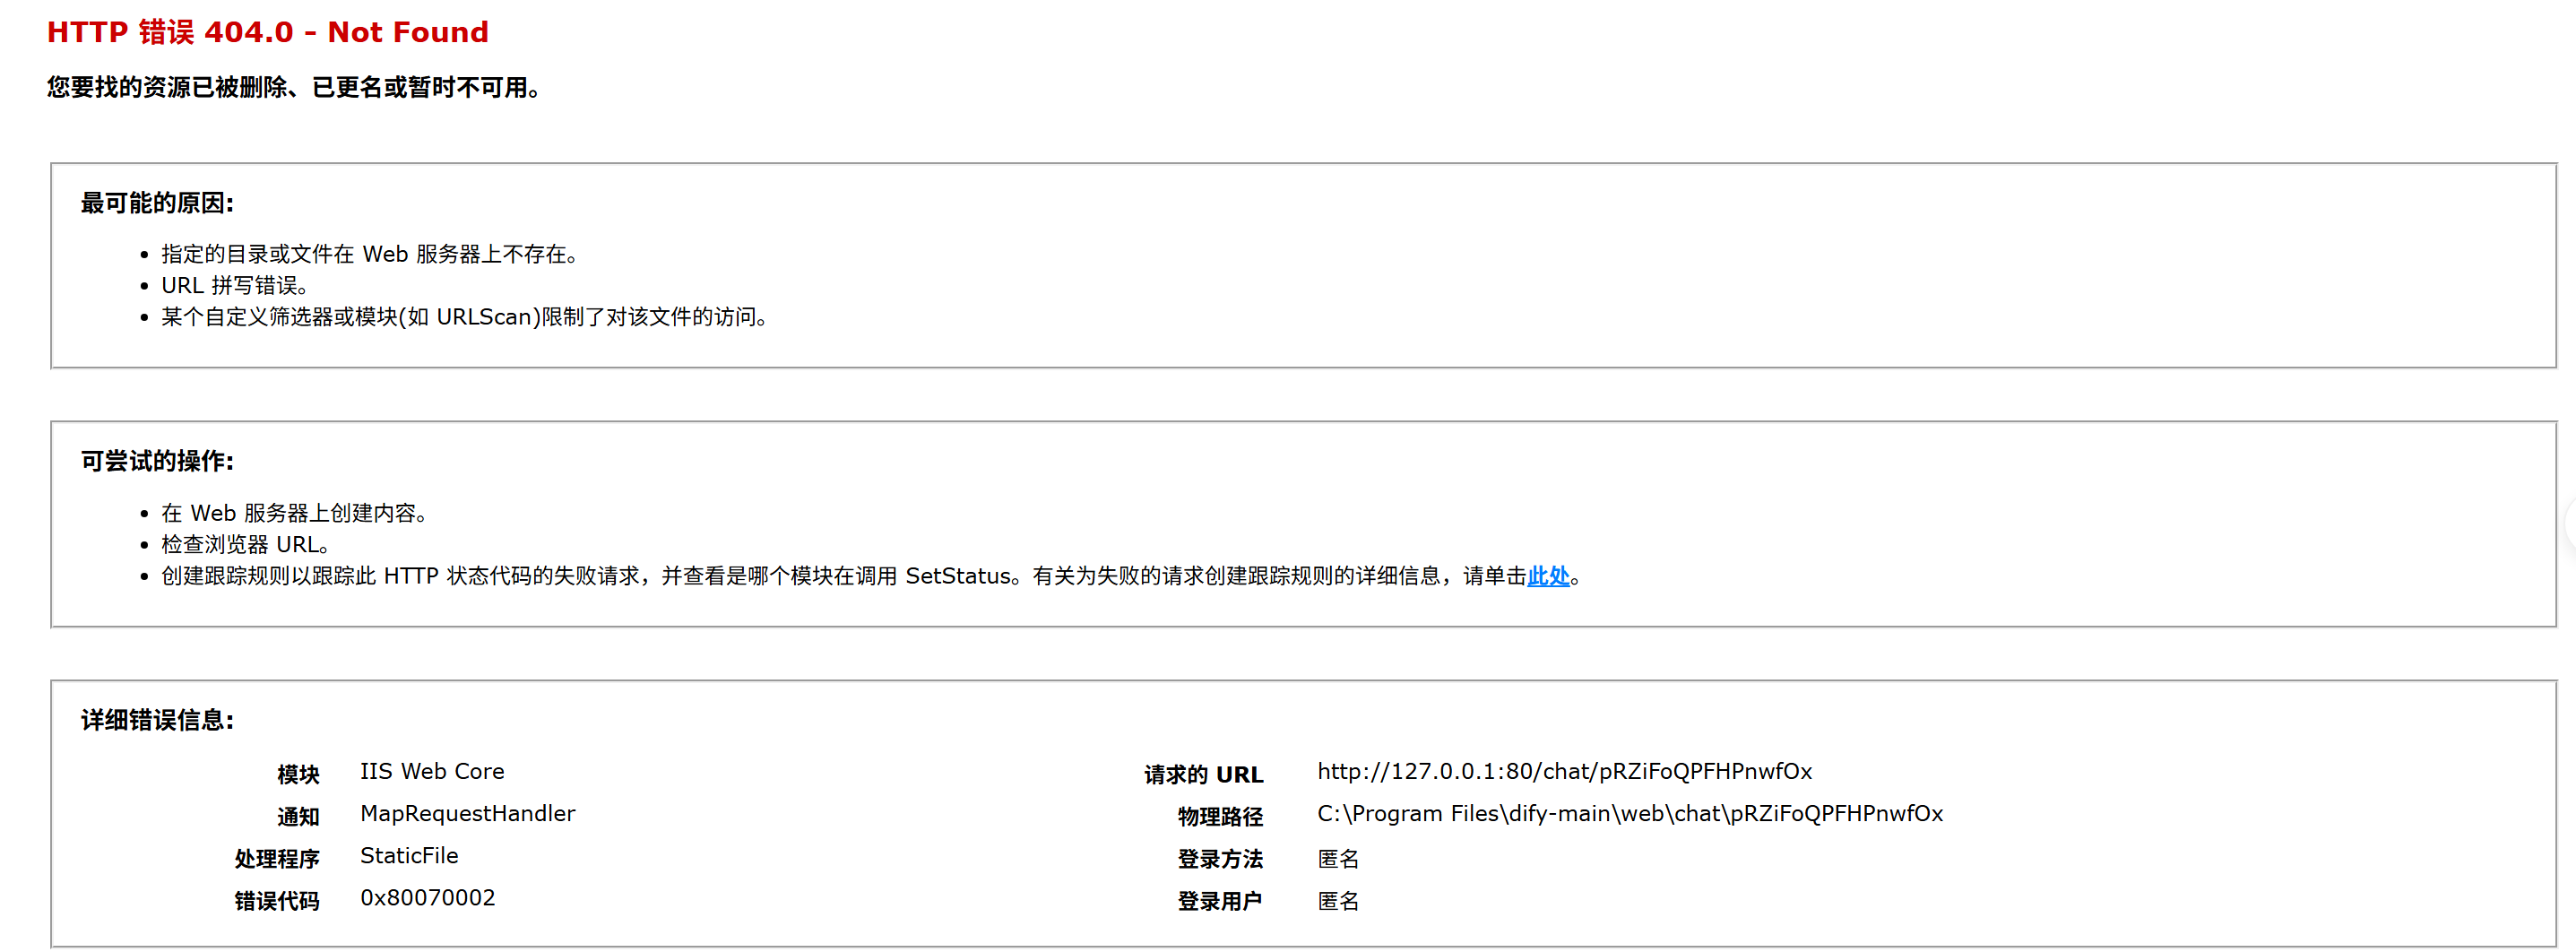This screenshot has height=952, width=2576.
Task: Click the "最可能的原因:" section heading
Action: pos(157,203)
